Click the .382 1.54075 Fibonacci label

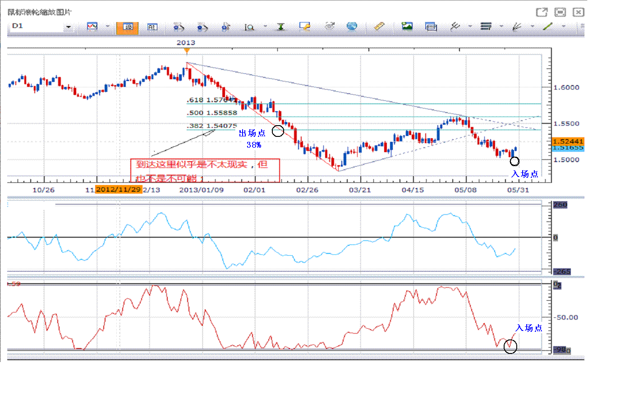(211, 126)
